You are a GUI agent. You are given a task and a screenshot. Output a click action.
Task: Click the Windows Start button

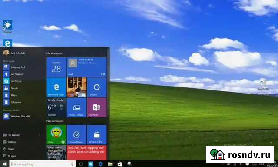point(4,164)
